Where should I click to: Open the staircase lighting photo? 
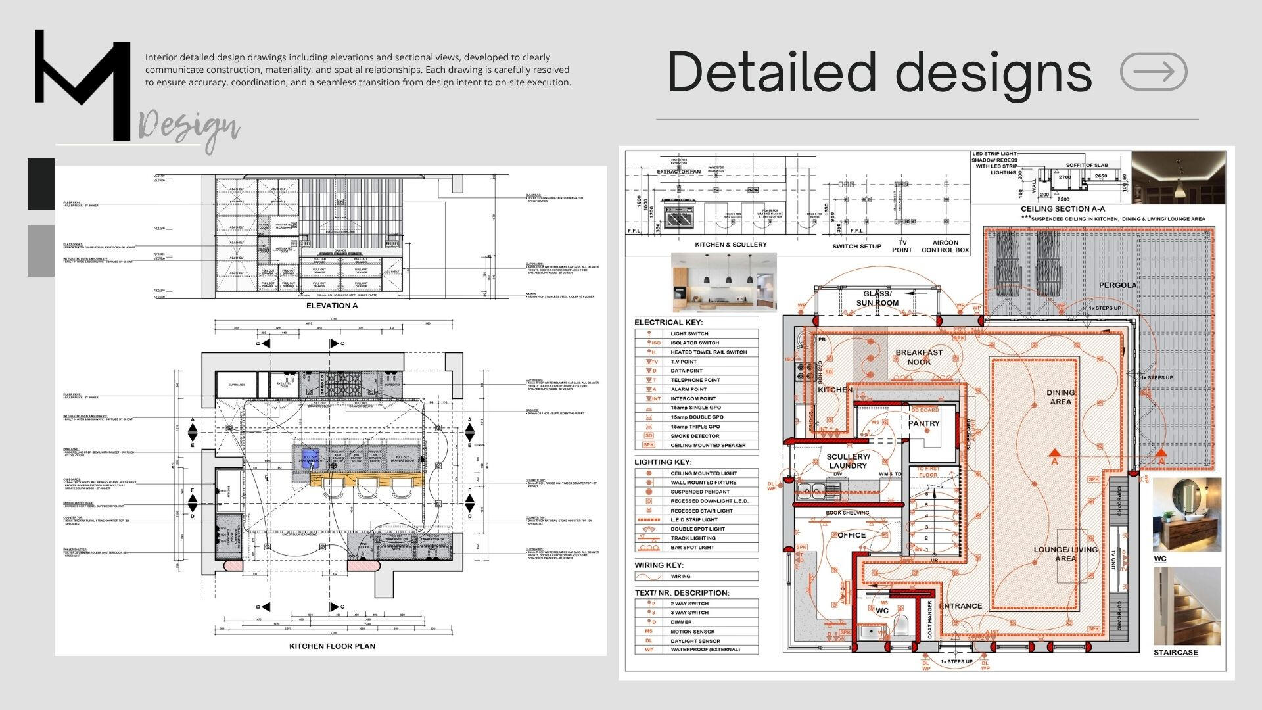tap(1186, 605)
